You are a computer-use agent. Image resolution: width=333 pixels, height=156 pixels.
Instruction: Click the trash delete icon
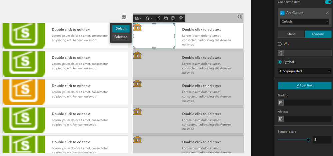pos(181,18)
